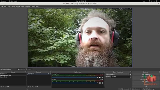Move the source up in the Sources list
Image resolution: width=160 pixels, height=90 pixels.
[x=35, y=87]
